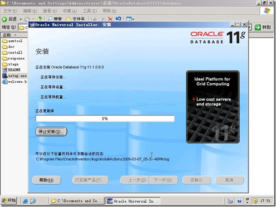The width and height of the screenshot is (276, 207).
Task: Select the welcome.html file icon
Action: click(5, 81)
